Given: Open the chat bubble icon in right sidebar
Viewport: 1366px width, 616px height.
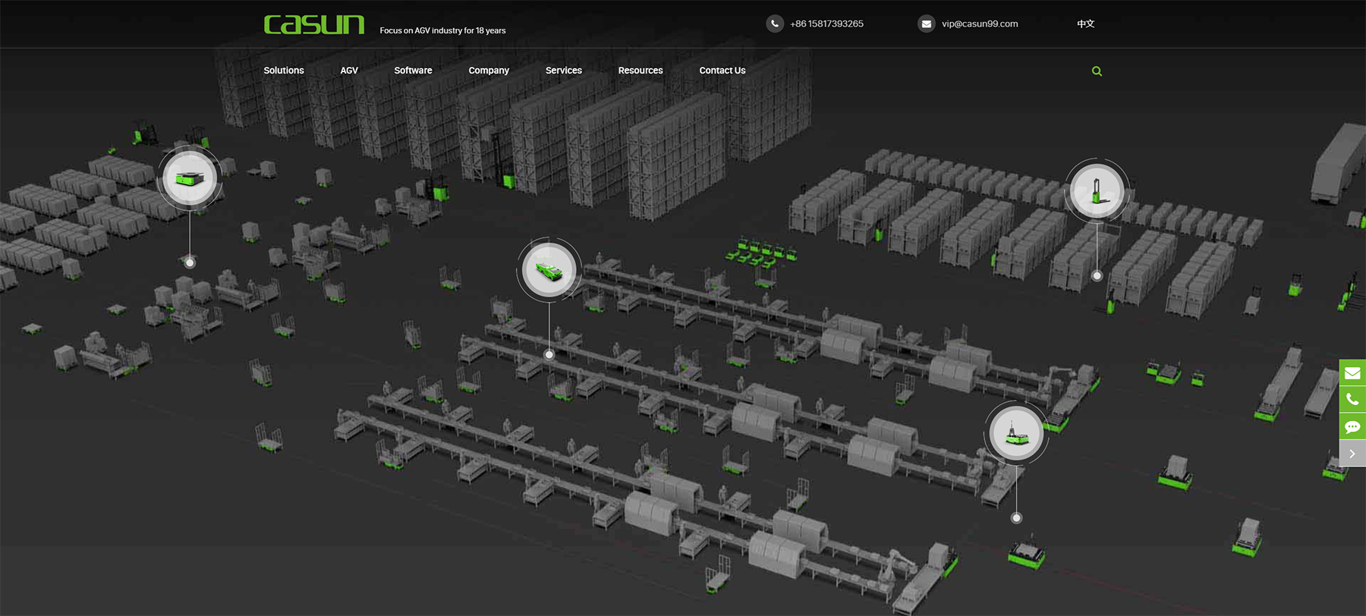Looking at the screenshot, I should (1352, 427).
